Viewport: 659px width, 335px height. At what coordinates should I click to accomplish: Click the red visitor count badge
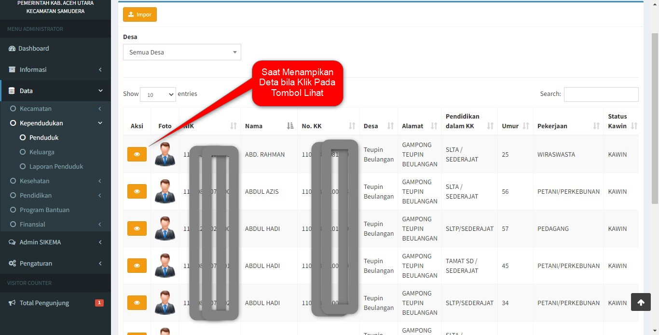[x=99, y=303]
